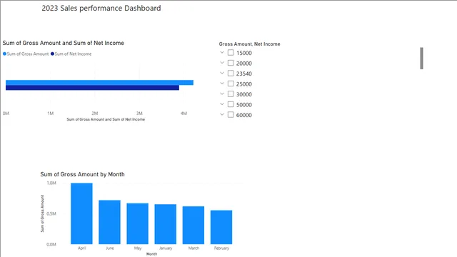
Task: Select the March column in monthly chart
Action: click(194, 226)
